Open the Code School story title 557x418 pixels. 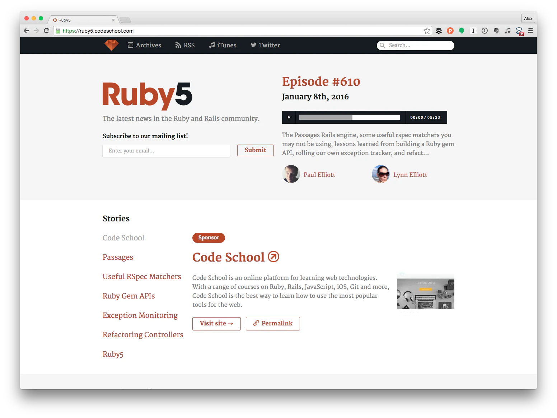tap(228, 257)
